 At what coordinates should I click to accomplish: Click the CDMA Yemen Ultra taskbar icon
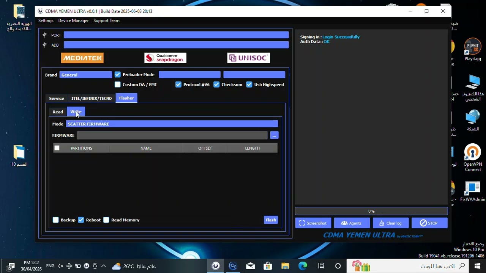click(216, 266)
